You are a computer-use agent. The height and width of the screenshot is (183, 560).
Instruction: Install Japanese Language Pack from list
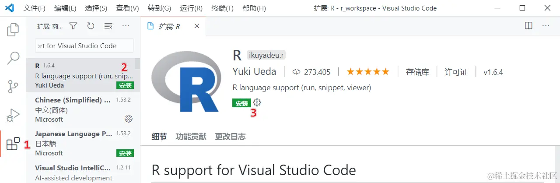point(125,153)
